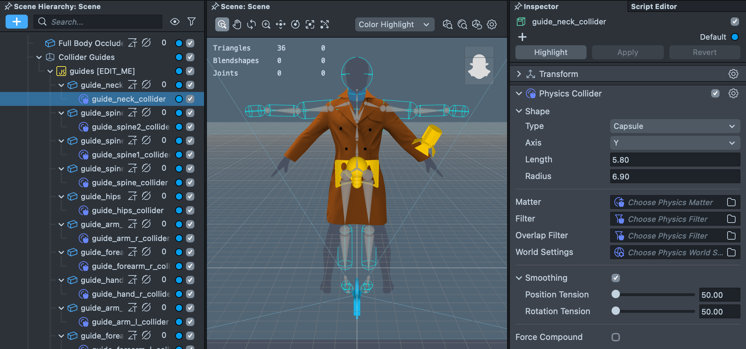This screenshot has height=349, width=746.
Task: Click the Radius input field
Action: [674, 177]
